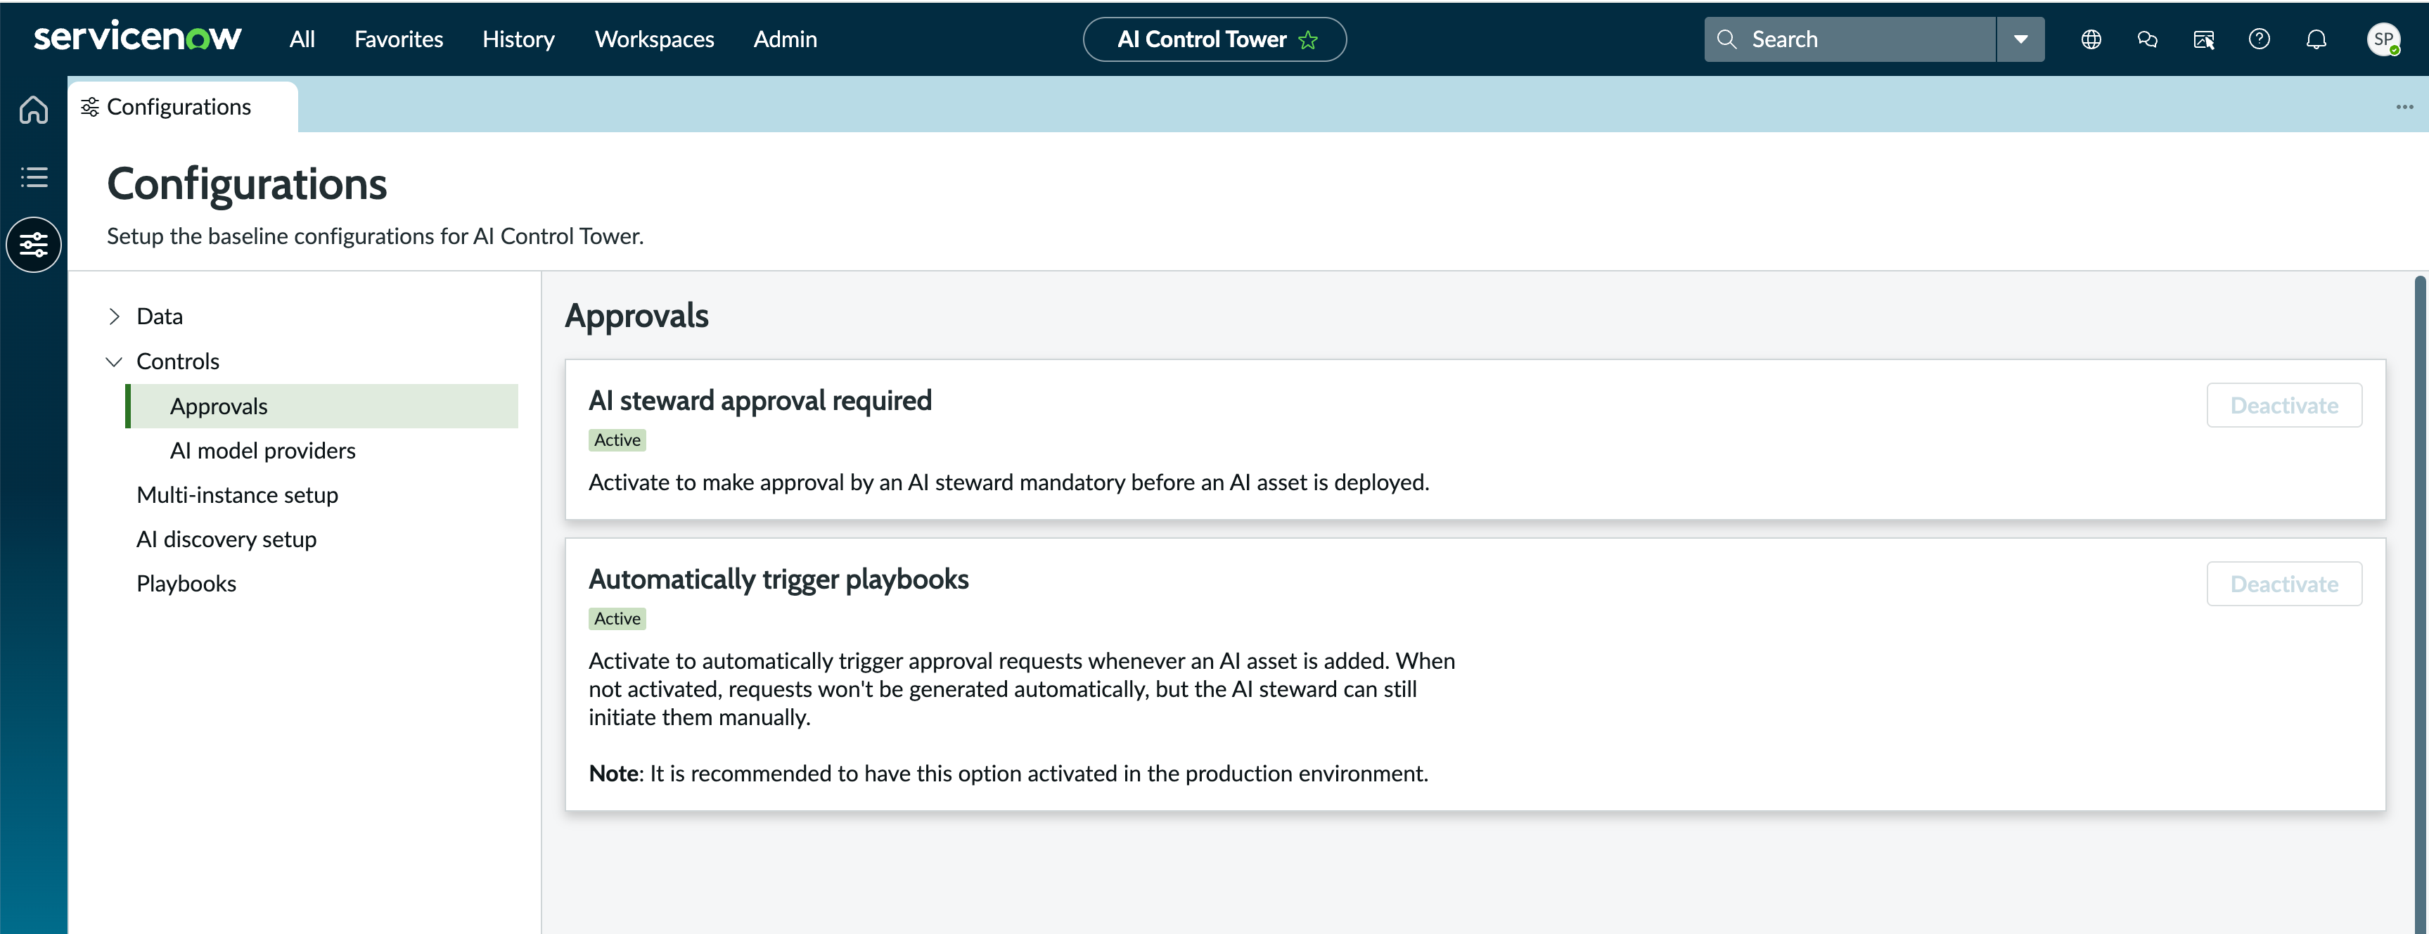Open the globe scope selector icon
Screen dimensions: 2429x934
click(2091, 39)
